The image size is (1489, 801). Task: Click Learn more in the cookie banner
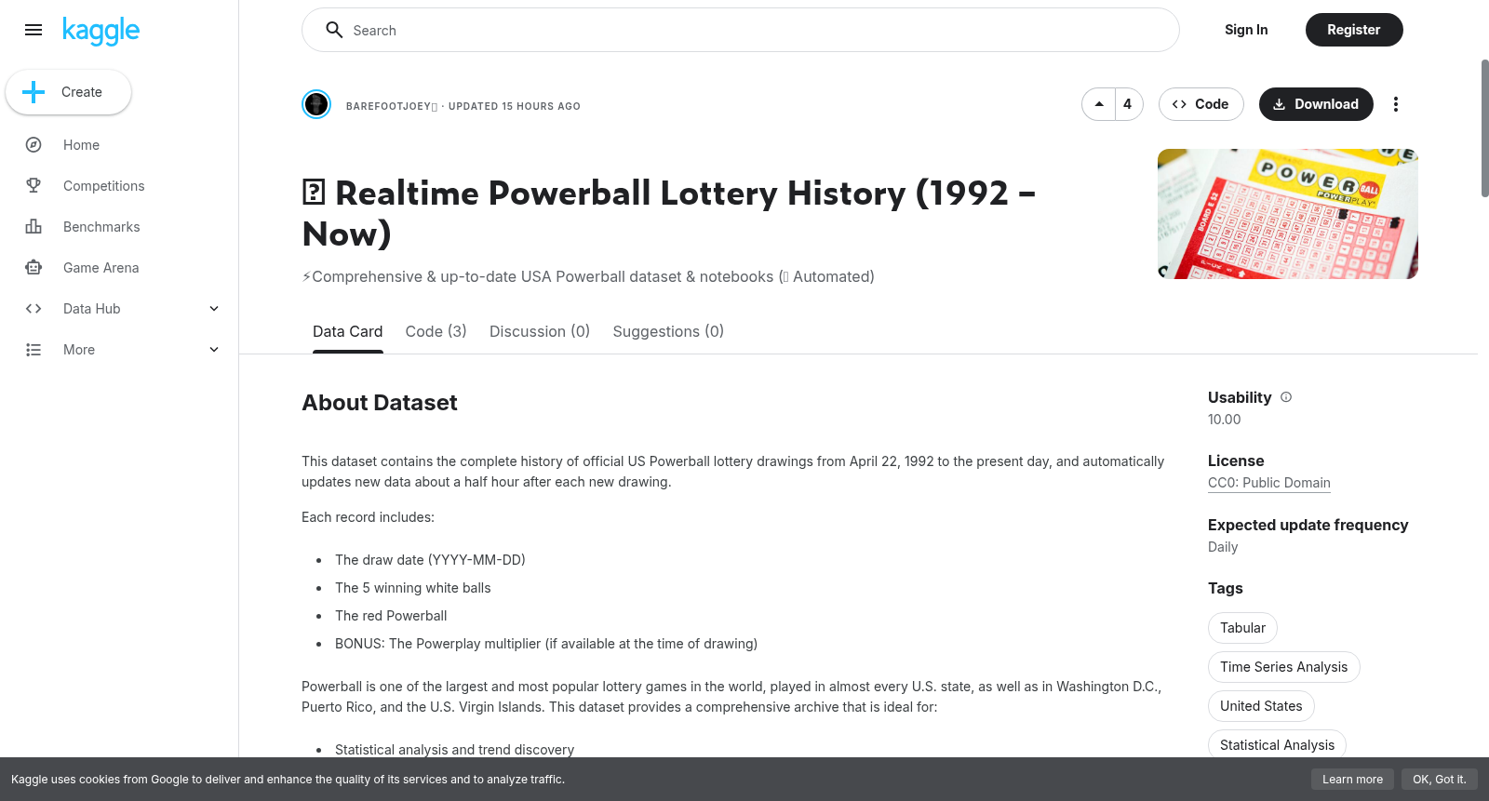pos(1352,780)
